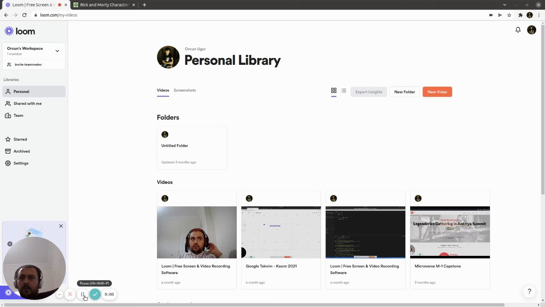
Task: Click the Export Insights button
Action: pyautogui.click(x=369, y=92)
